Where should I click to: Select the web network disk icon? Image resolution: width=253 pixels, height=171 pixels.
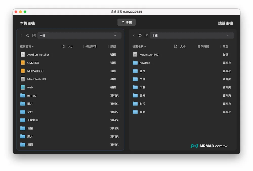click(23, 87)
